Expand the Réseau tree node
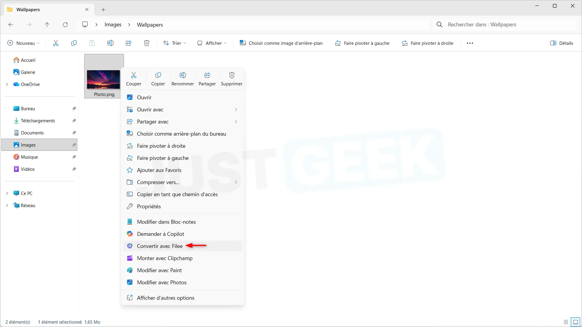The width and height of the screenshot is (582, 327). coord(7,205)
